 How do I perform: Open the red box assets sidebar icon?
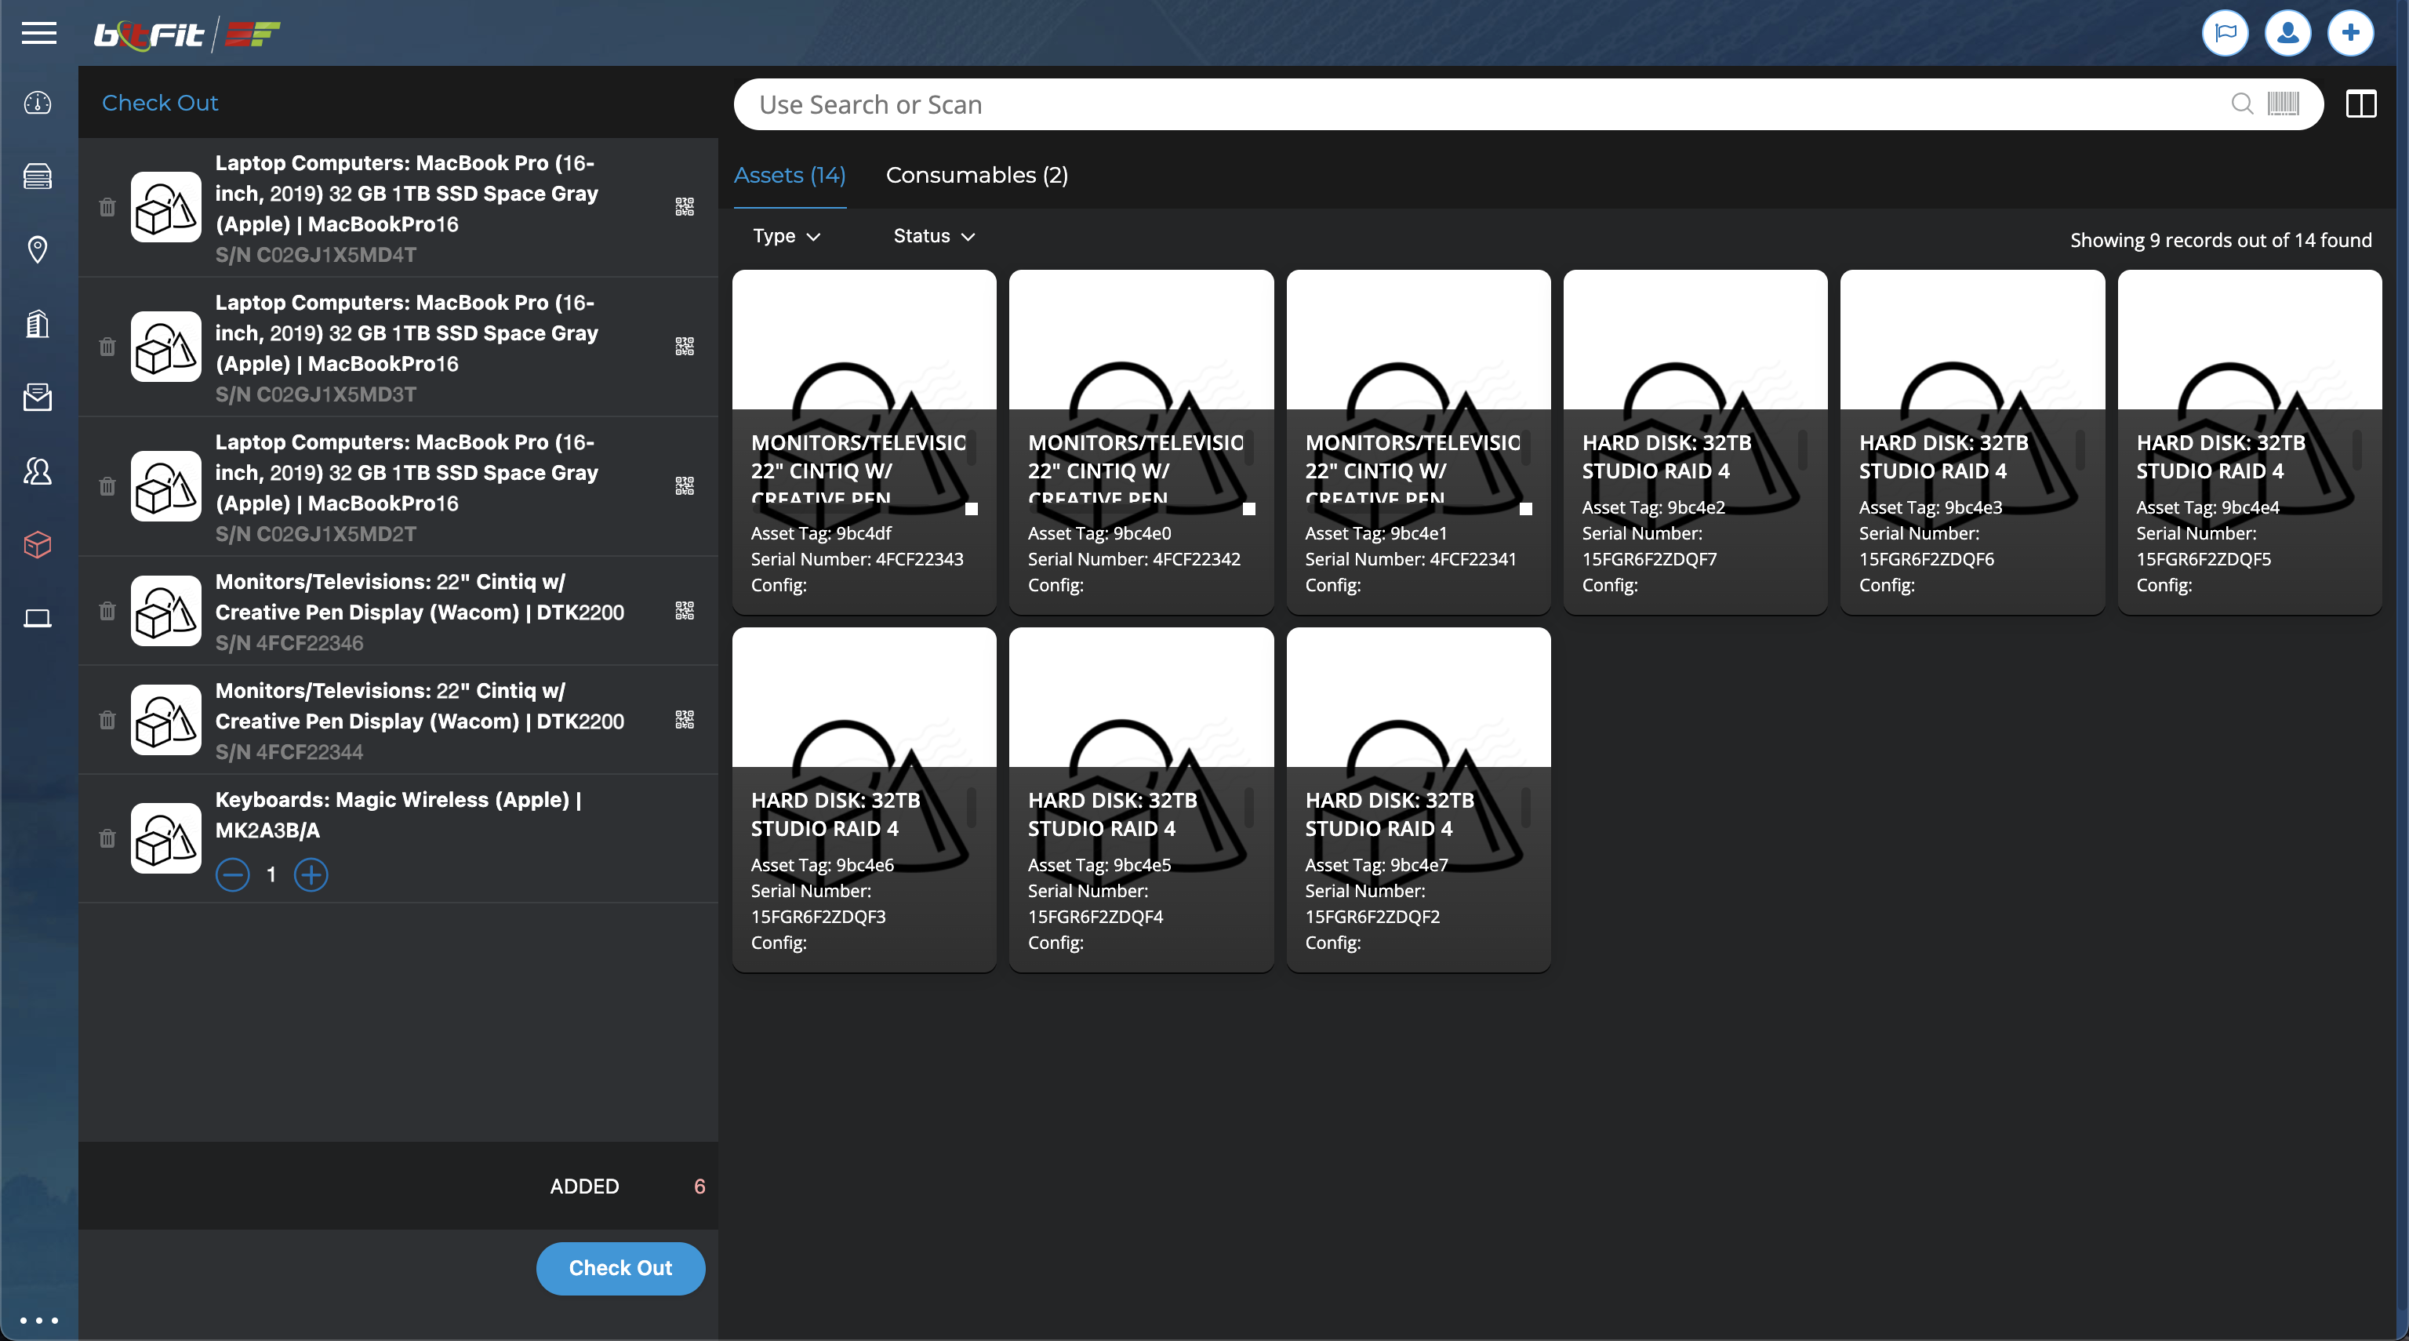[x=38, y=544]
